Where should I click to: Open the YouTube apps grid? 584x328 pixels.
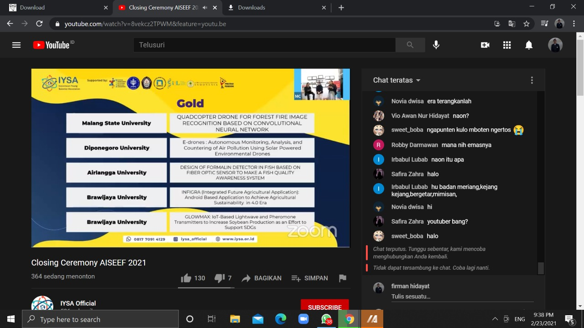coord(507,45)
